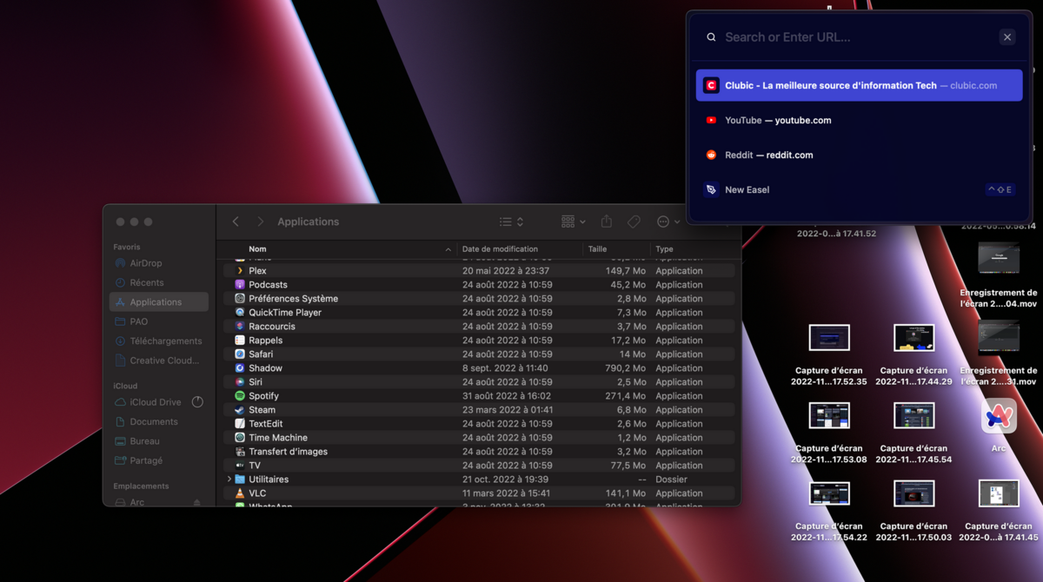Viewport: 1043px width, 582px height.
Task: Open the Clubic suggestion in Arc
Action: (859, 85)
